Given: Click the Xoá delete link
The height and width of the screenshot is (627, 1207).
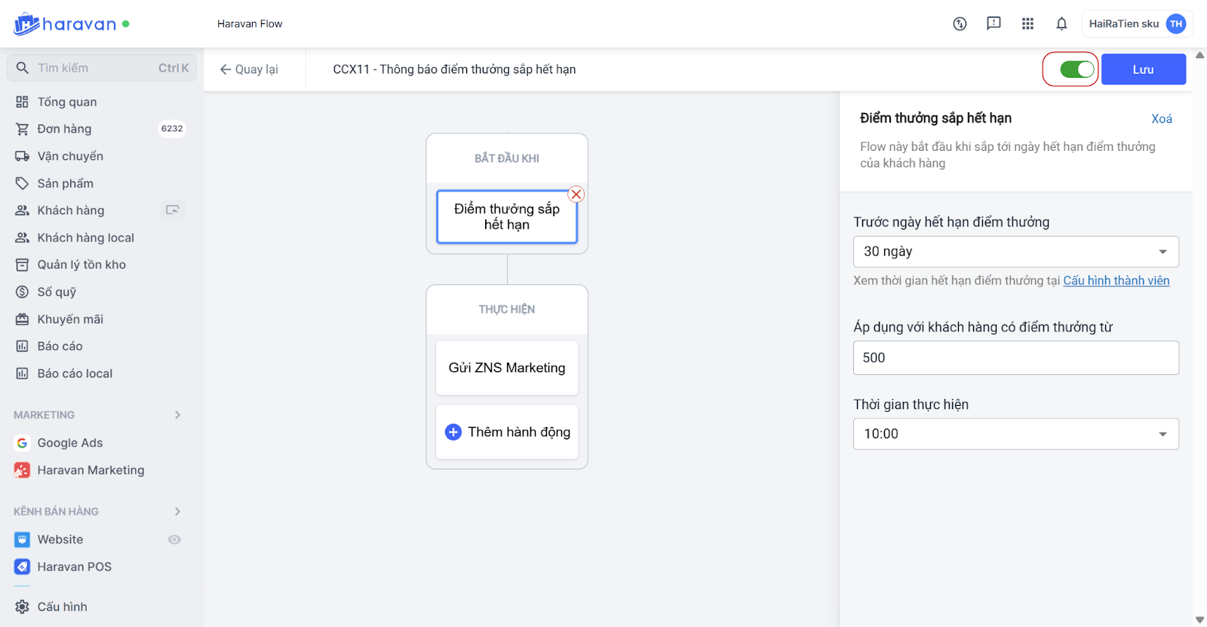Looking at the screenshot, I should [x=1161, y=119].
